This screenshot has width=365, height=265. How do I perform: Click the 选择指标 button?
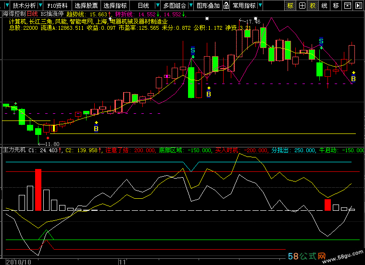[x=115, y=5]
